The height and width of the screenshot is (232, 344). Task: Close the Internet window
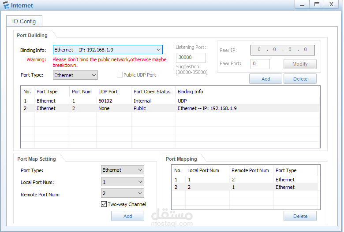331,4
